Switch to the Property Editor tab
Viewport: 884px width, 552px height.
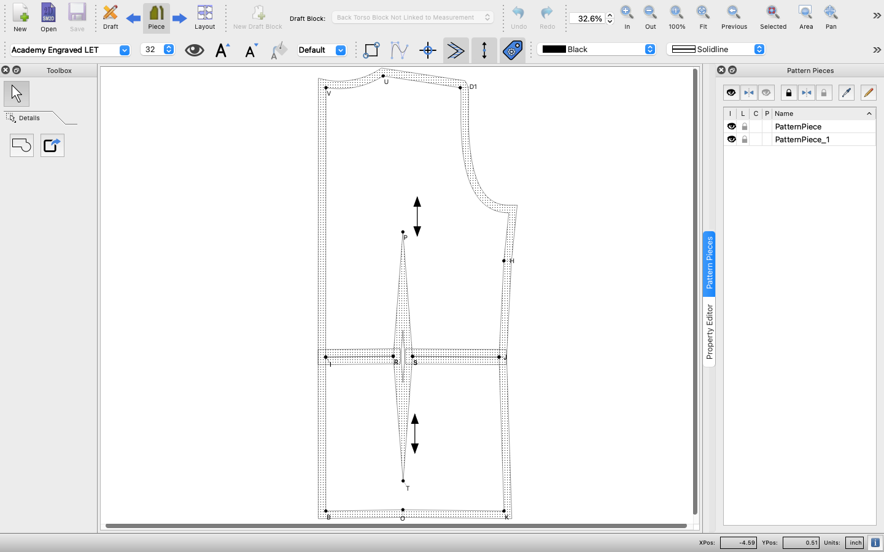(x=710, y=332)
